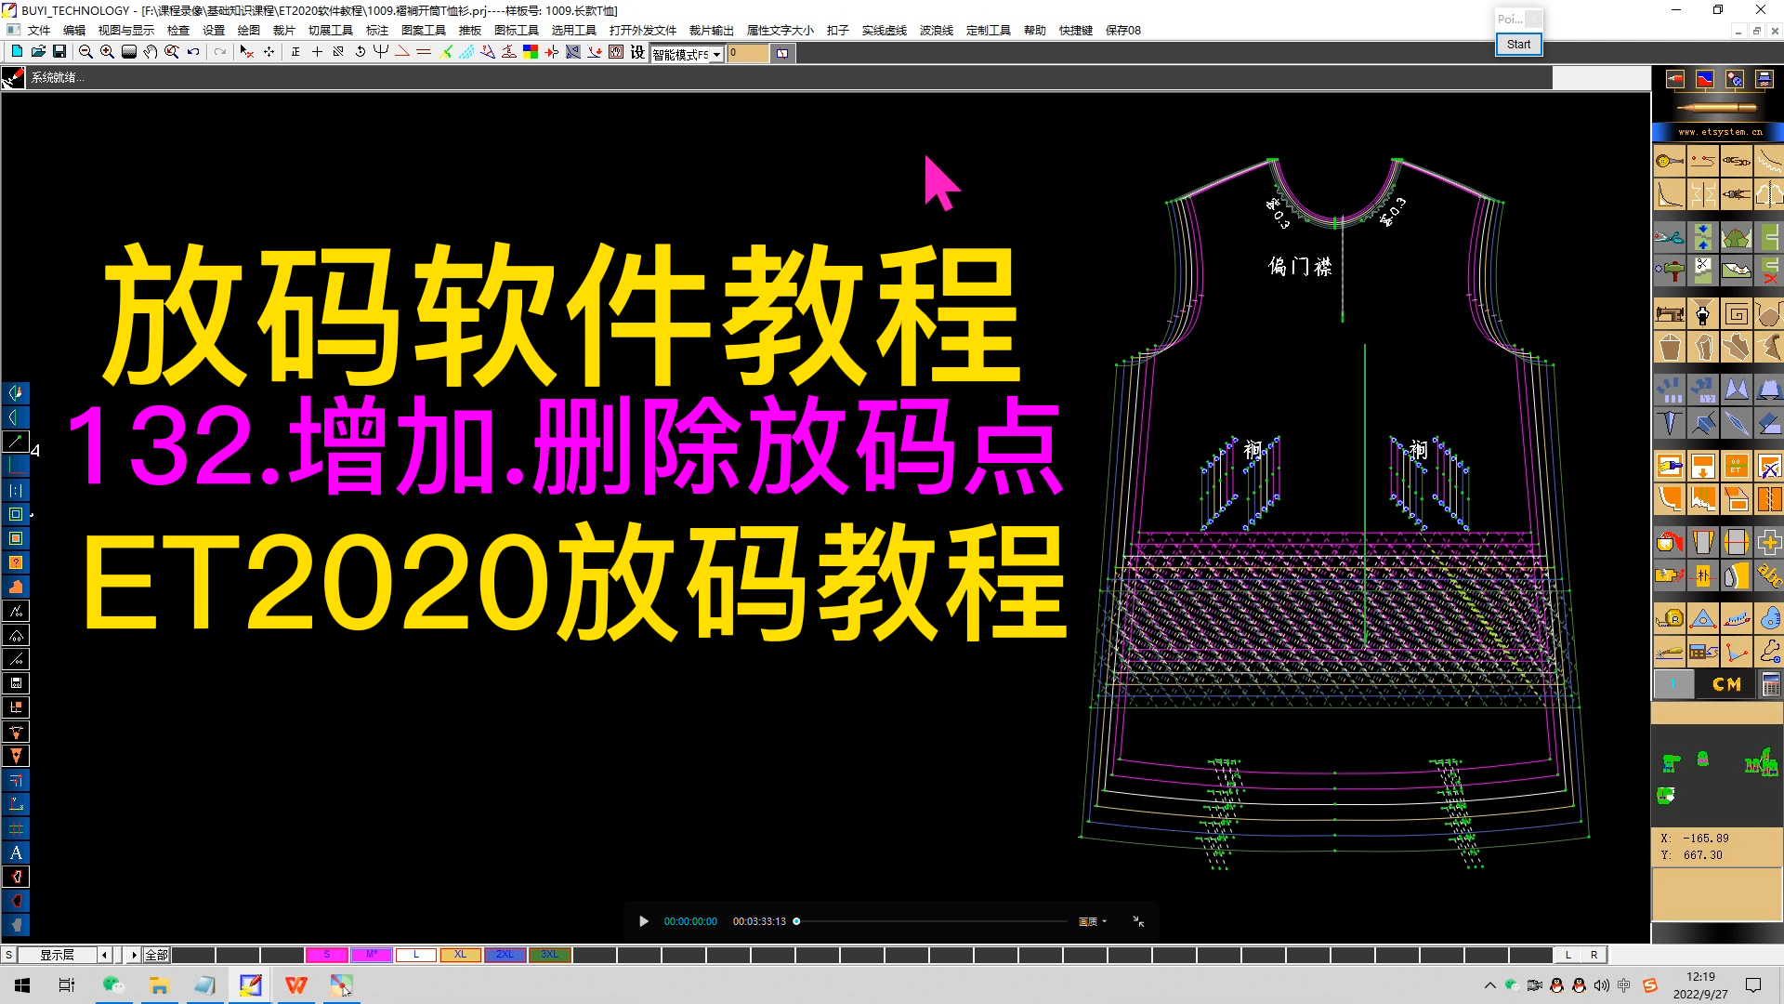This screenshot has width=1784, height=1004.
Task: Toggle the R button at bottom right
Action: [1594, 955]
